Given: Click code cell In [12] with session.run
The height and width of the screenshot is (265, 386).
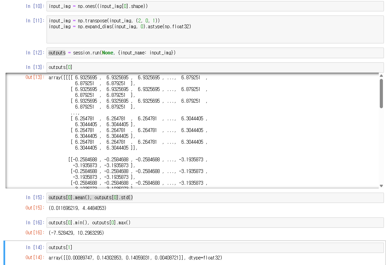Looking at the screenshot, I should click(215, 53).
